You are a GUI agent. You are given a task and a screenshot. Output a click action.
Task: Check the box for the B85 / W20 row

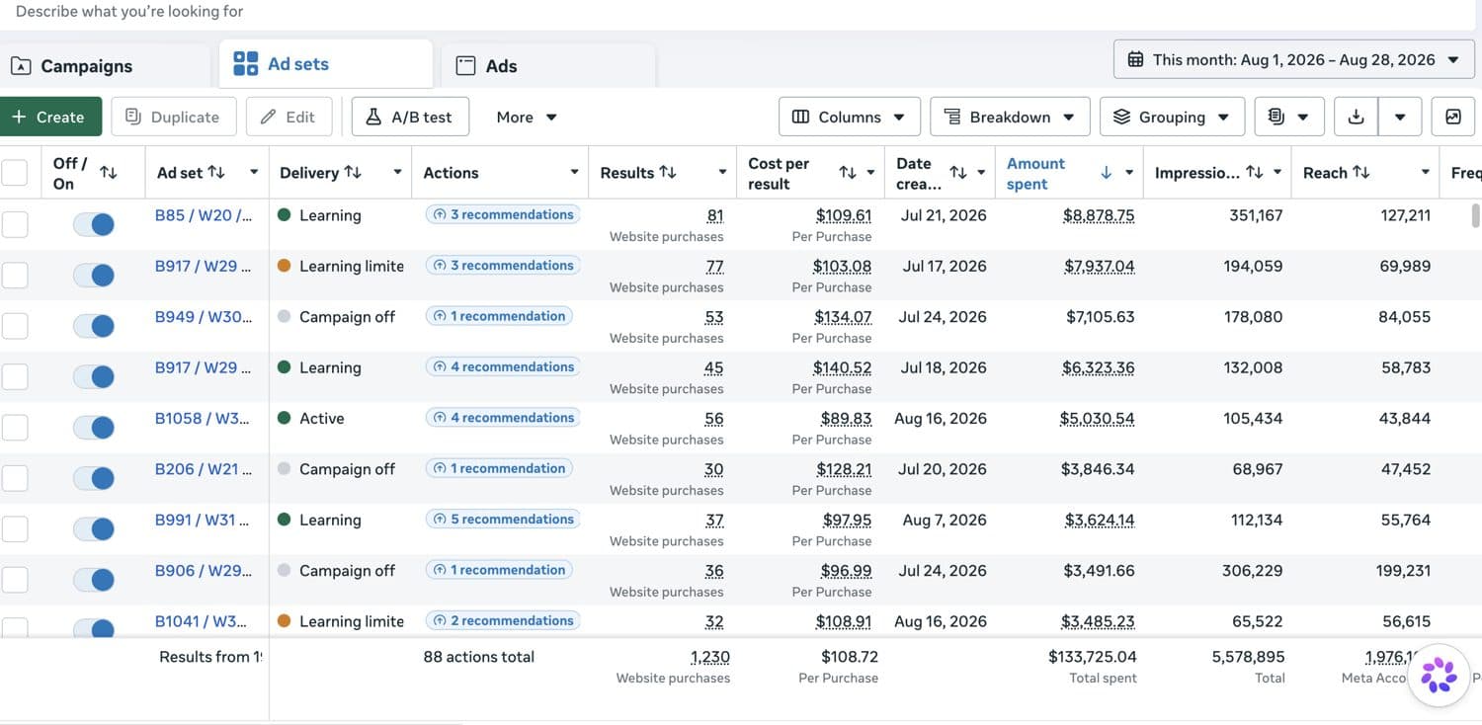tap(15, 224)
